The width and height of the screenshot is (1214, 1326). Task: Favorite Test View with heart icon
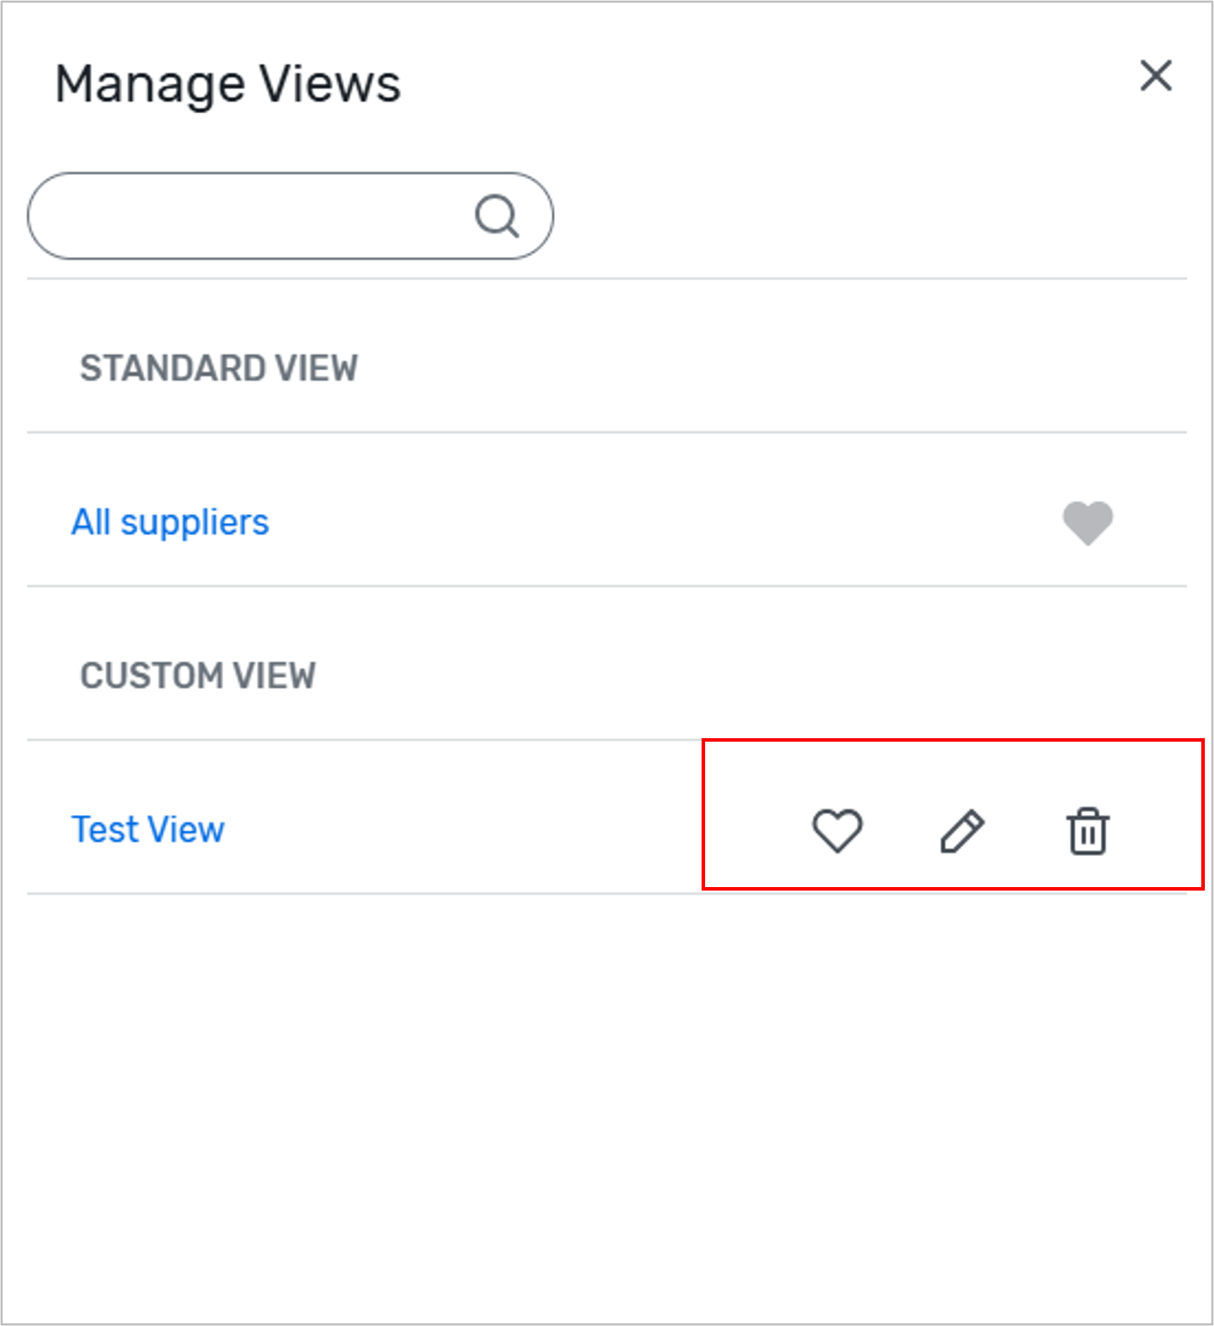(837, 831)
